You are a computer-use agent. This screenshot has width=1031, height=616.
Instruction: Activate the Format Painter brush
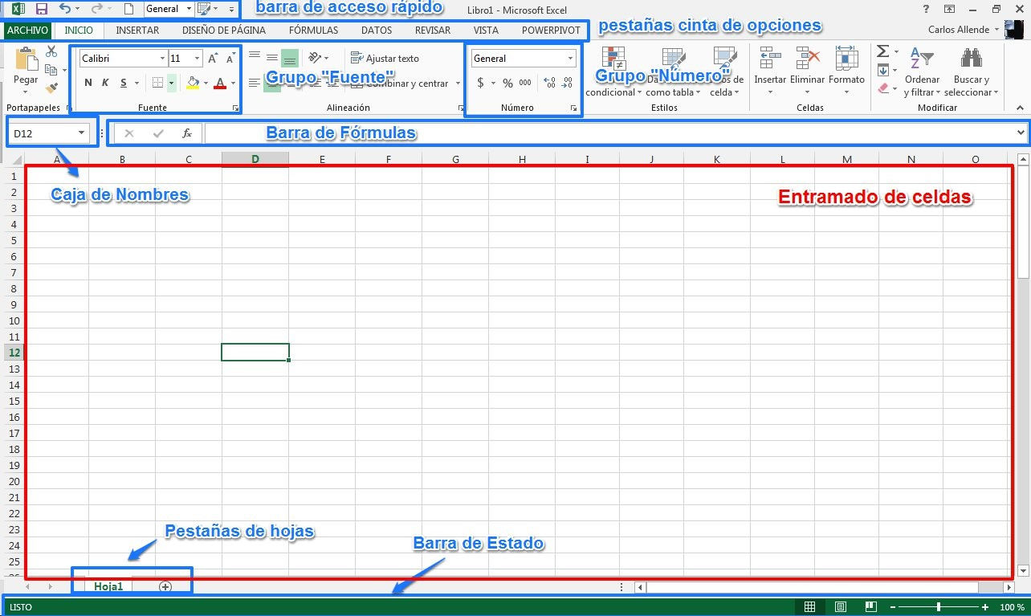(x=51, y=88)
